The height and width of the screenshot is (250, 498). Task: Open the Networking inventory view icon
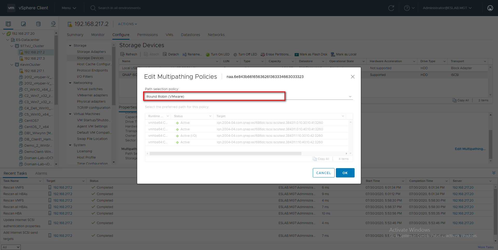(x=53, y=24)
